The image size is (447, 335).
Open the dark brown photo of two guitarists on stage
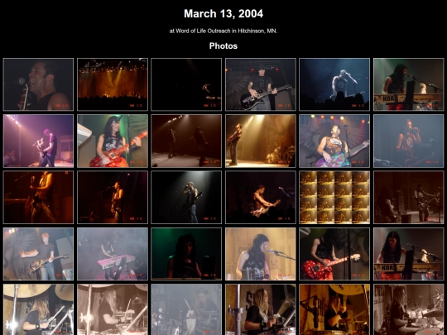(x=409, y=197)
